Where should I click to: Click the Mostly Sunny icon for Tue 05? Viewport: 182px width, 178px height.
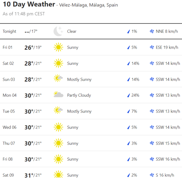coord(58,111)
